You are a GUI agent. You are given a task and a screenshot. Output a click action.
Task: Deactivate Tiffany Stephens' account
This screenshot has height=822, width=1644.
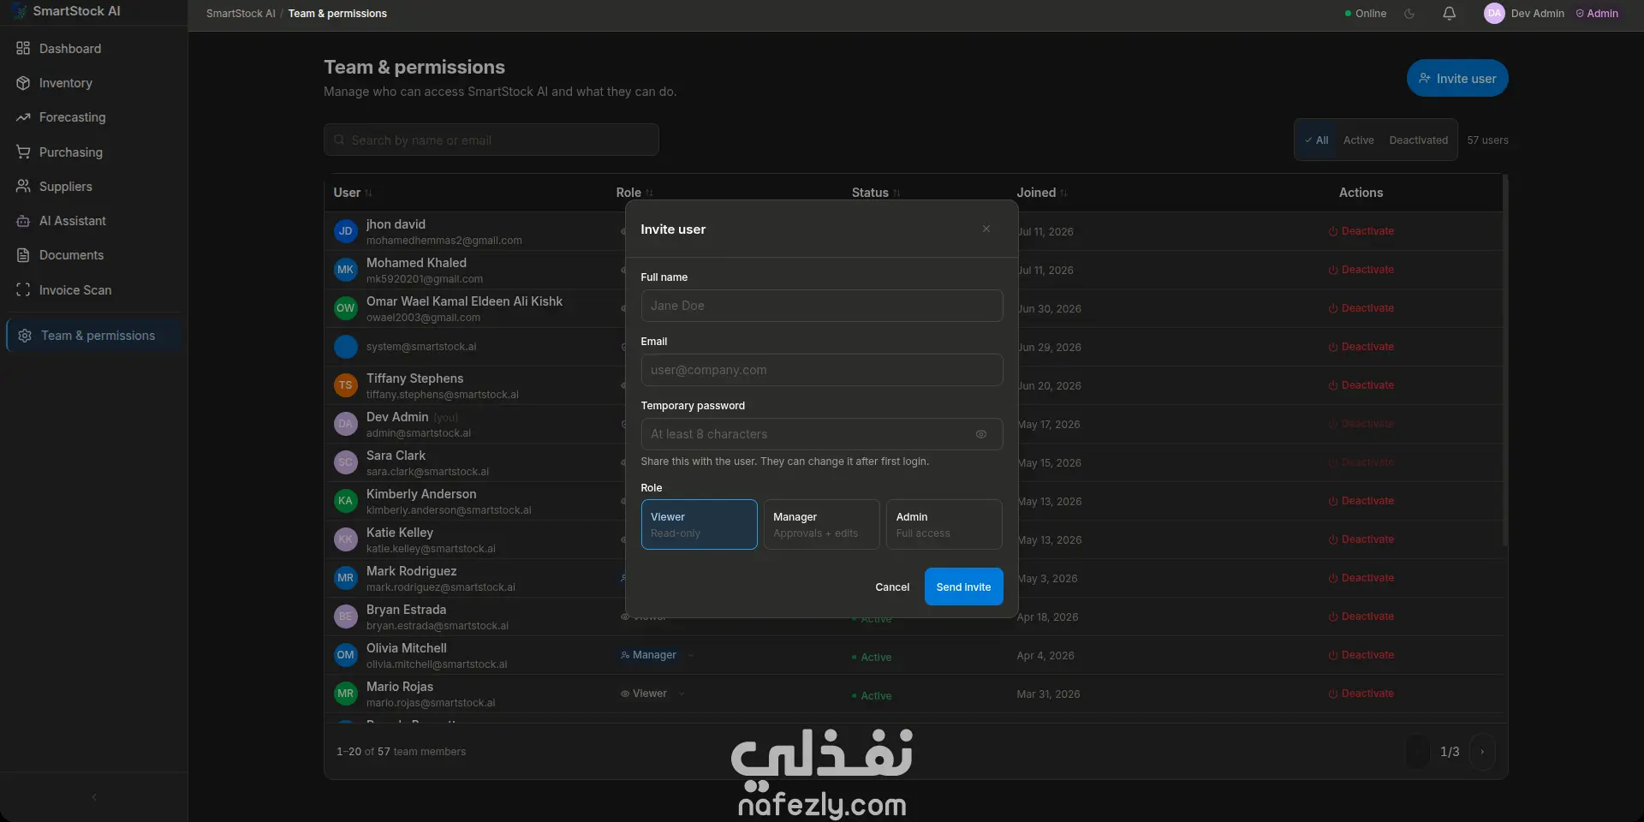(x=1361, y=385)
